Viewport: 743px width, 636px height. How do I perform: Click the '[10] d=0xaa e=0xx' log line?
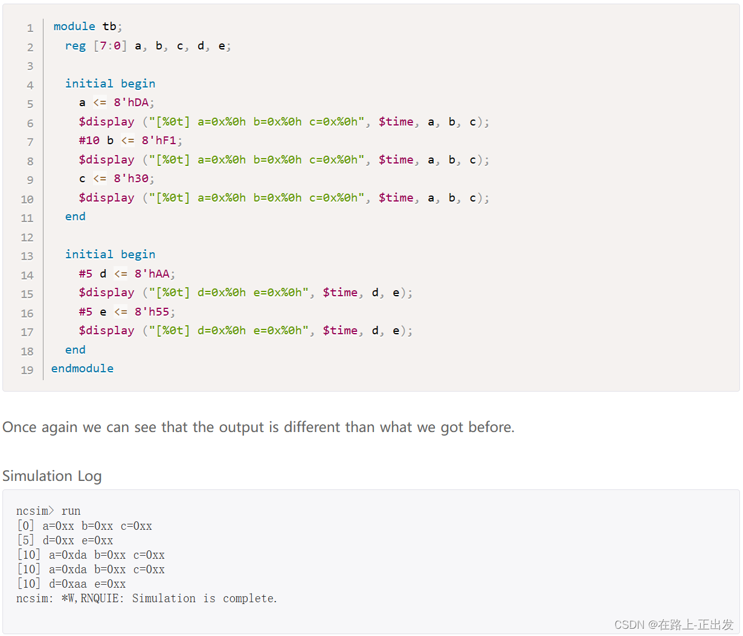pos(71,584)
